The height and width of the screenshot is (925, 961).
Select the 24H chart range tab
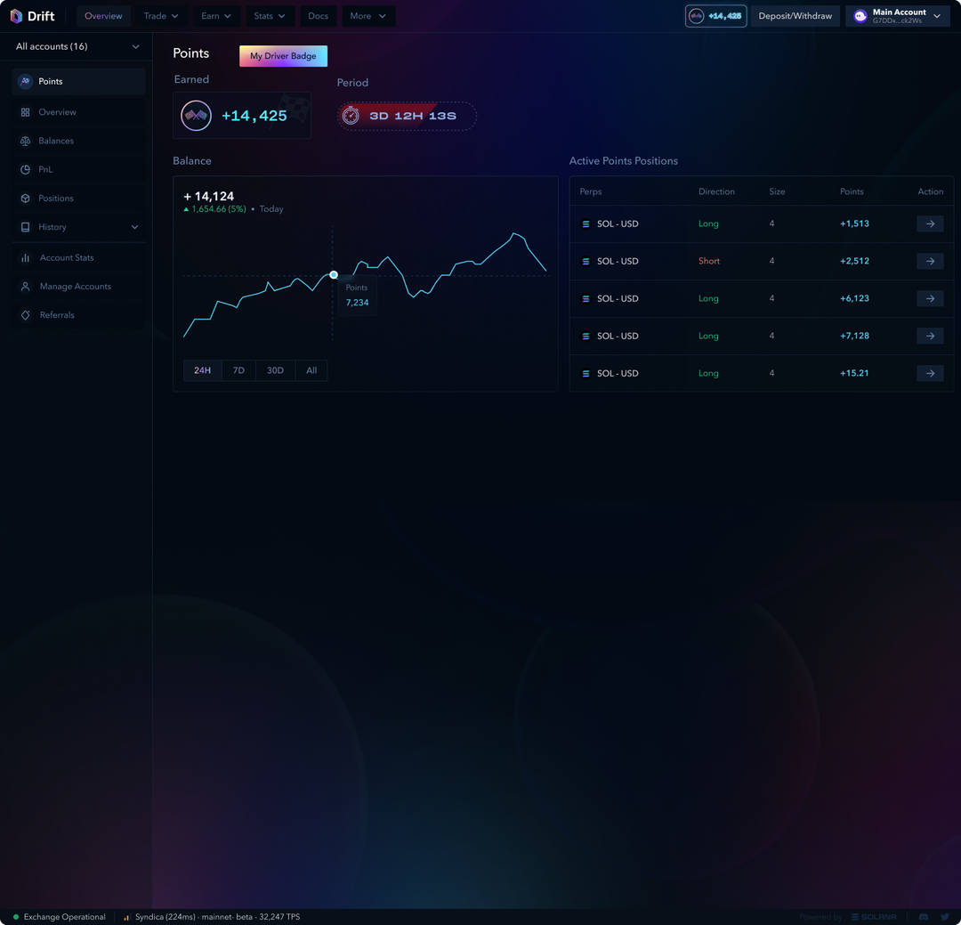pyautogui.click(x=202, y=370)
